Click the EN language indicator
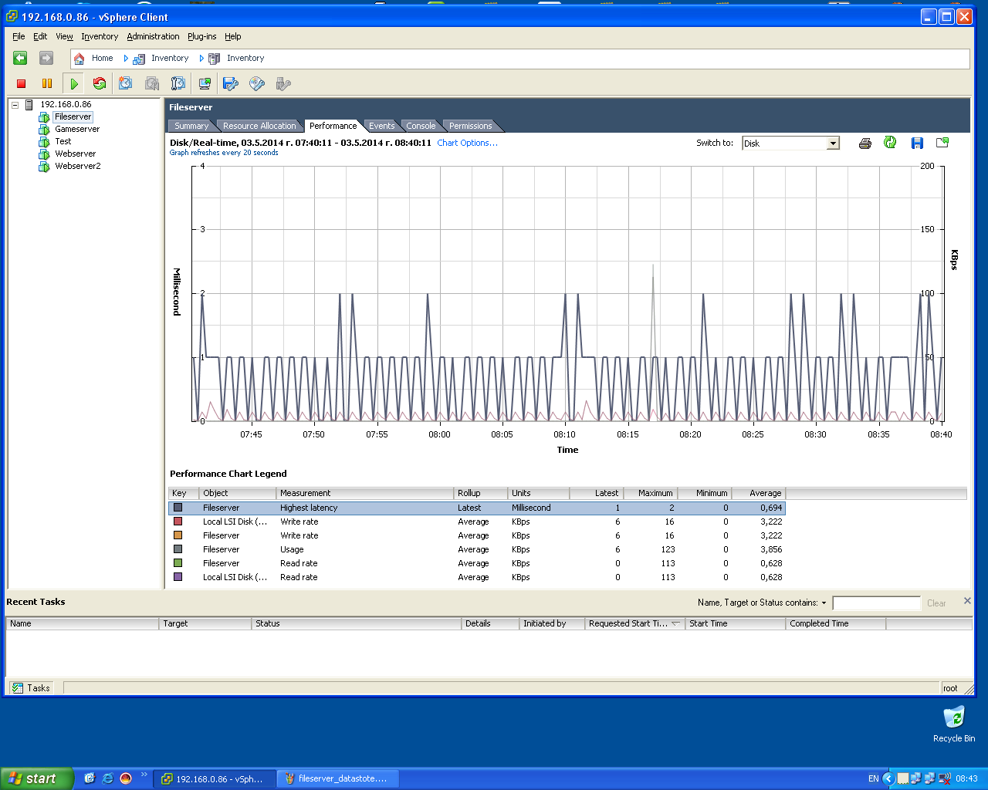The height and width of the screenshot is (790, 988). point(873,778)
